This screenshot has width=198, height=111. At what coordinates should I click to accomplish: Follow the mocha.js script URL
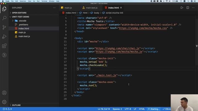[119, 51]
